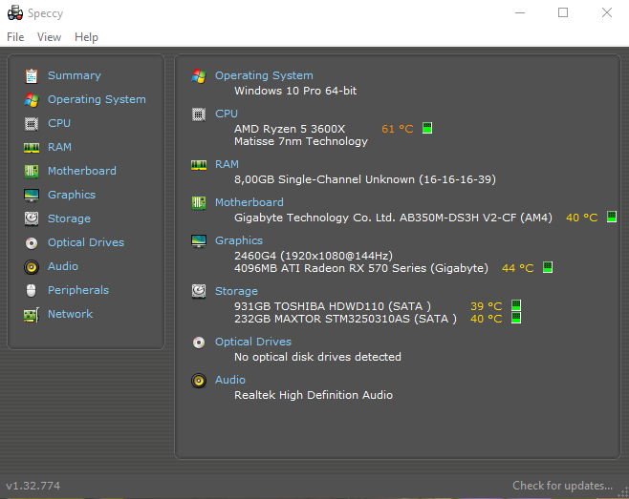
Task: Click the RAM stick icon in sidebar
Action: click(x=32, y=148)
